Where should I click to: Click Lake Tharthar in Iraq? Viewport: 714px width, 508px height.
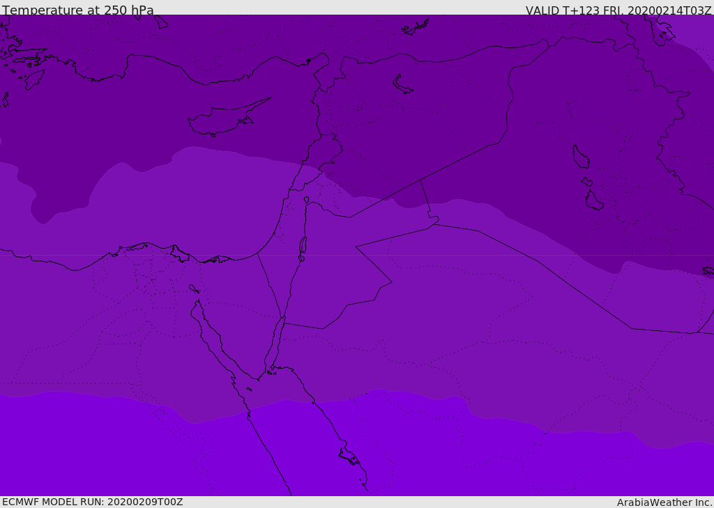[x=580, y=157]
